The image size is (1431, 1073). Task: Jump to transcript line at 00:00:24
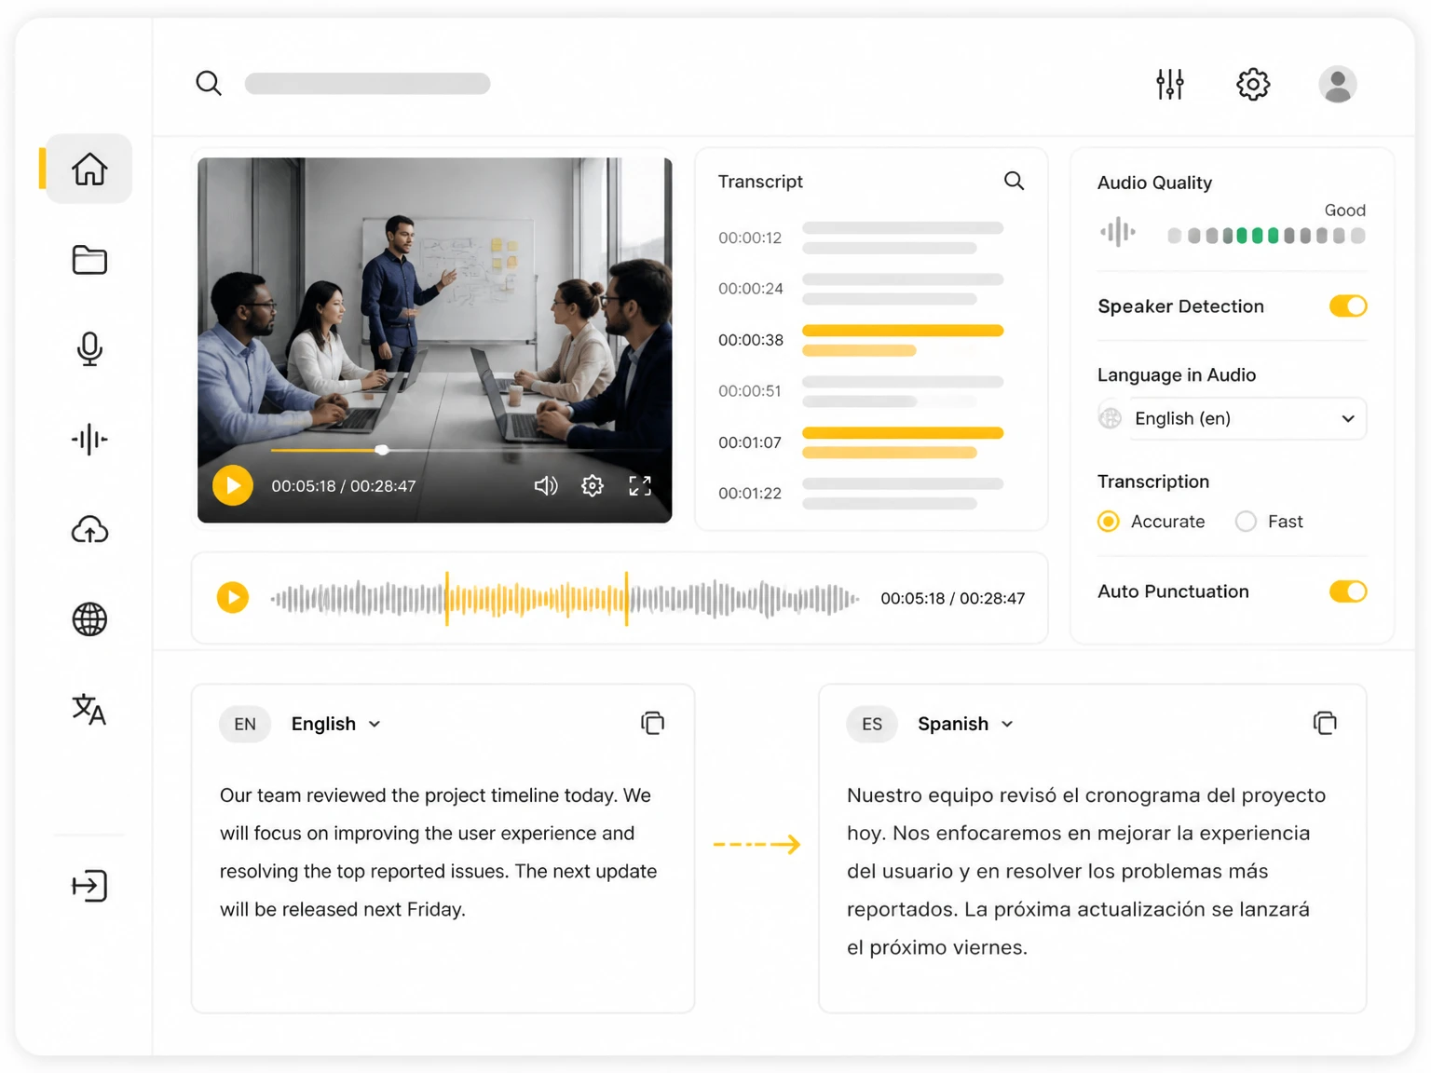pyautogui.click(x=861, y=289)
